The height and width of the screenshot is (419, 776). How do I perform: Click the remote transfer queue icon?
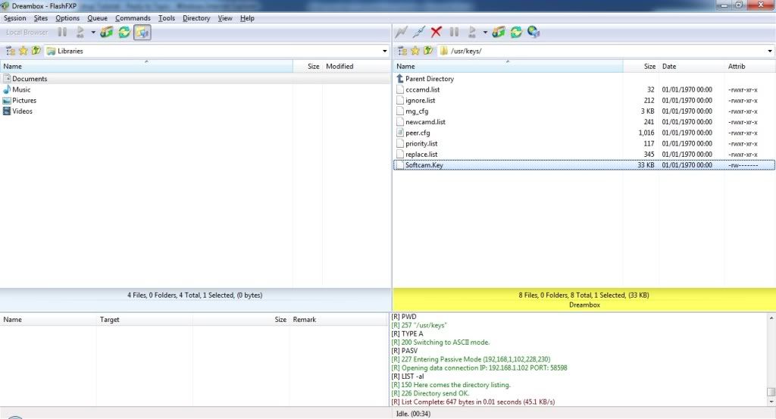498,32
